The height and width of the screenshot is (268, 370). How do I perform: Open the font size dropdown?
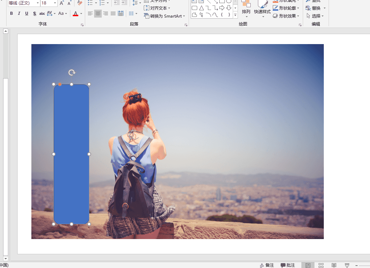[55, 3]
